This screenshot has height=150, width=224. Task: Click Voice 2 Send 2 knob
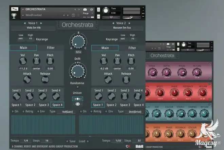(112, 96)
